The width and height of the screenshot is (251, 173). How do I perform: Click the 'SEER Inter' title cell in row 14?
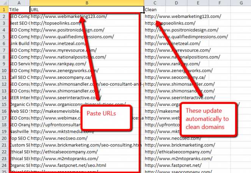pos(19,98)
